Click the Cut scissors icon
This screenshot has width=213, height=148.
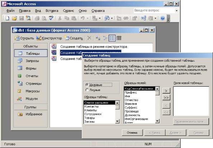tap(60, 18)
